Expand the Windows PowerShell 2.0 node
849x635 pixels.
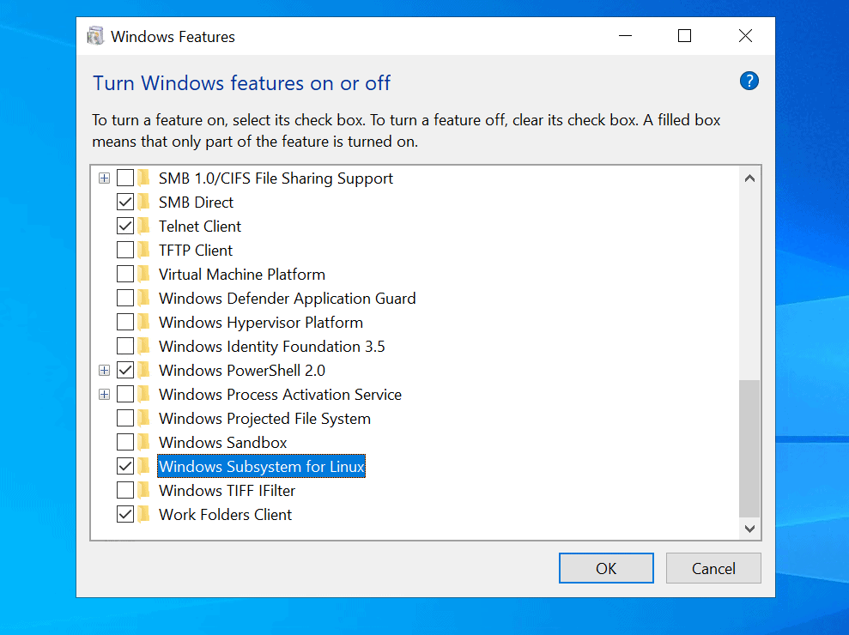[x=105, y=371]
